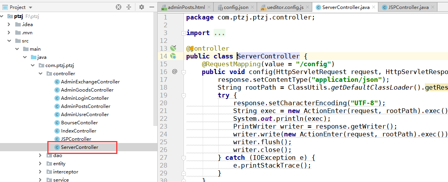
Task: Click the "/config" string literal
Action: [x=313, y=64]
